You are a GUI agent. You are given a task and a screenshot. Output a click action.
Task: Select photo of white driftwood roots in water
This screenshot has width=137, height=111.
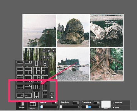pos(107,31)
